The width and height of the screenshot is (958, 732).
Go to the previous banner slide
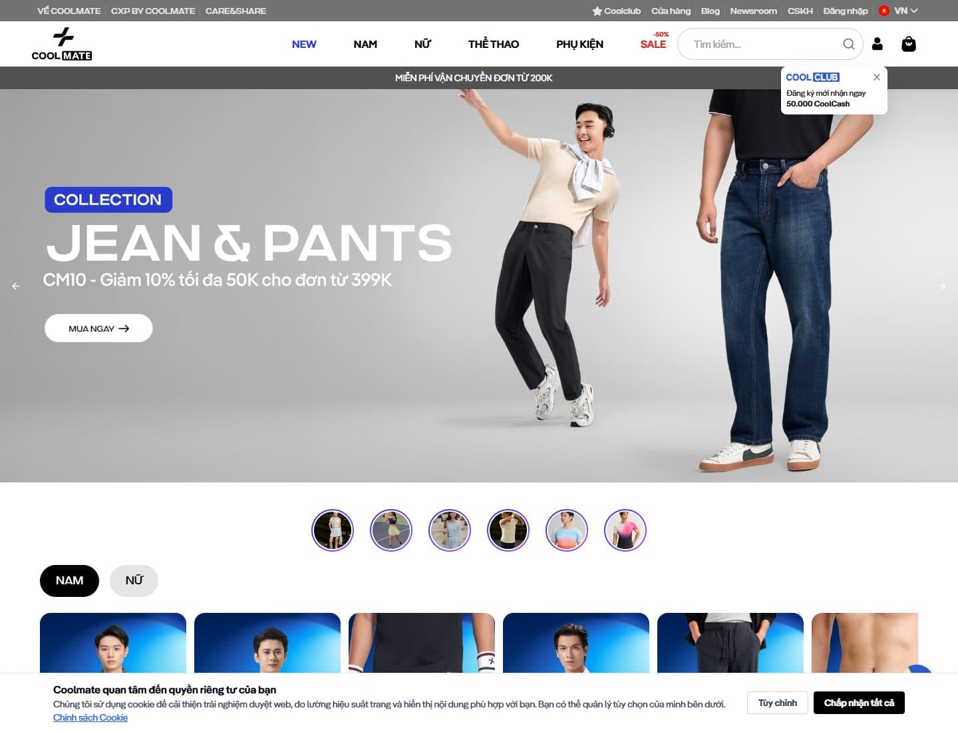tap(16, 286)
